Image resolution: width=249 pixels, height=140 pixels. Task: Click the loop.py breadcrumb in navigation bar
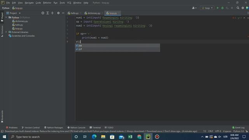[x=18, y=8]
